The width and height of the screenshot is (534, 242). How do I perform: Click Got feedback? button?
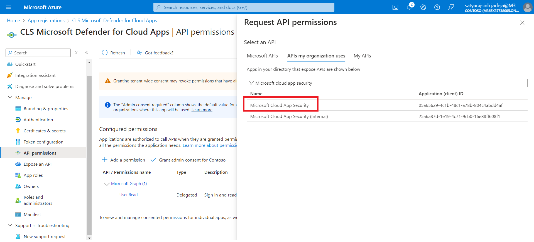click(155, 53)
